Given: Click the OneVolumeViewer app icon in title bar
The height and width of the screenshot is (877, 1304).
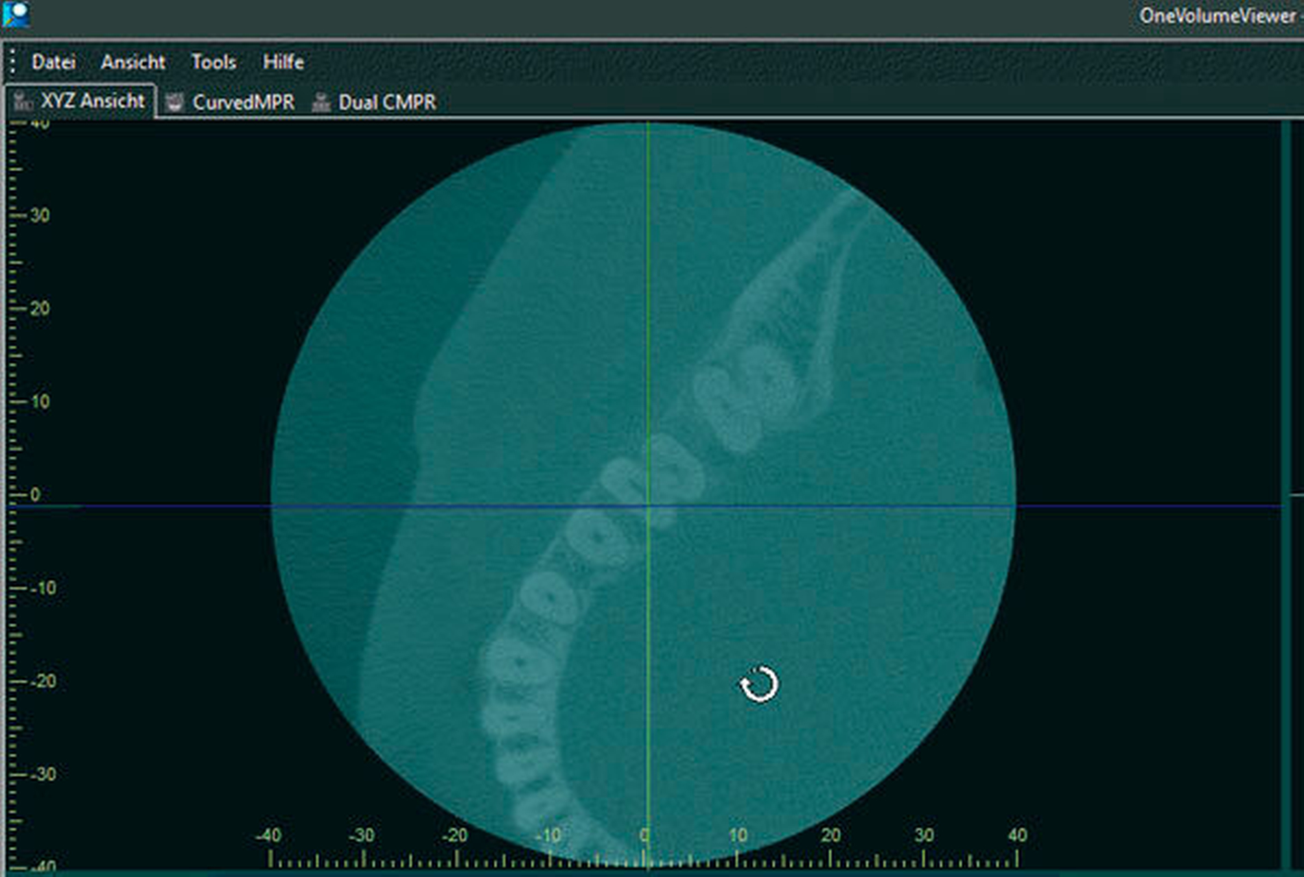Looking at the screenshot, I should (x=15, y=14).
